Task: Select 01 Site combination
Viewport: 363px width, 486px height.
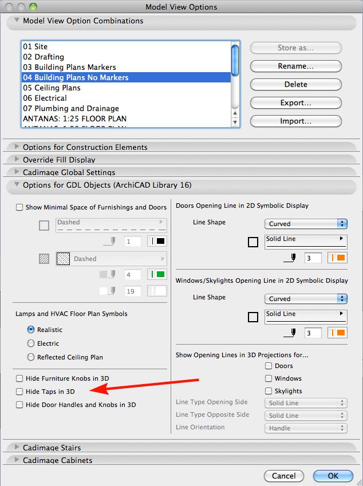Action: coord(126,46)
